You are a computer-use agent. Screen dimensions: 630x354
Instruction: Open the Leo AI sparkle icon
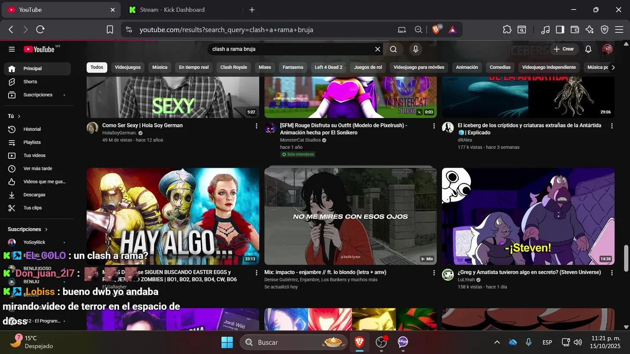(590, 29)
